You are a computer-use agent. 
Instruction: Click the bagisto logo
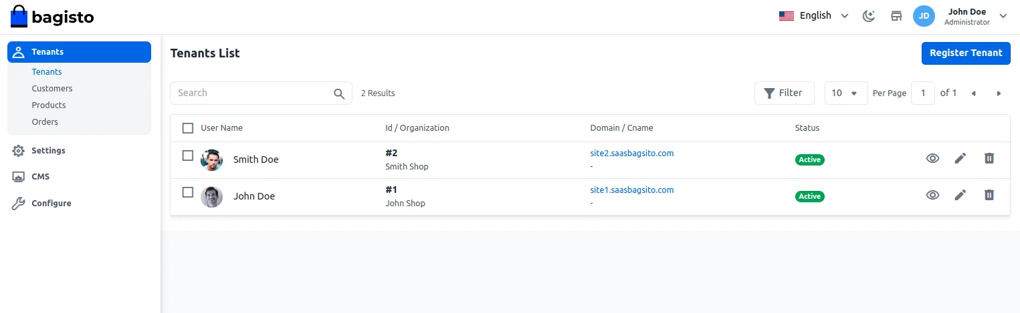(52, 17)
